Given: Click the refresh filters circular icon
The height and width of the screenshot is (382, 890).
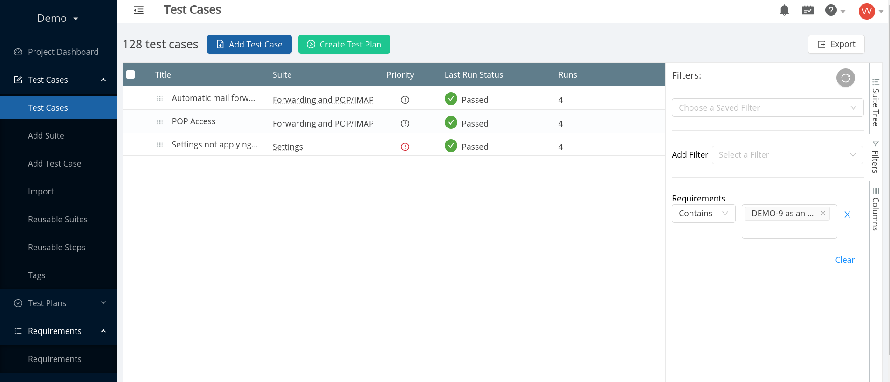Looking at the screenshot, I should [x=845, y=78].
